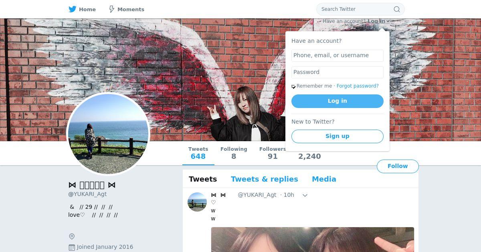Expand the tweet options chevron menu

coord(305,195)
